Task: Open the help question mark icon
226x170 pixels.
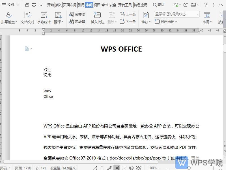Action: (206, 5)
